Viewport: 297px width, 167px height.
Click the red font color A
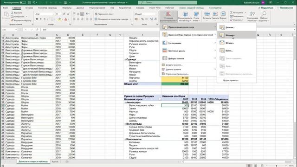tap(66, 19)
